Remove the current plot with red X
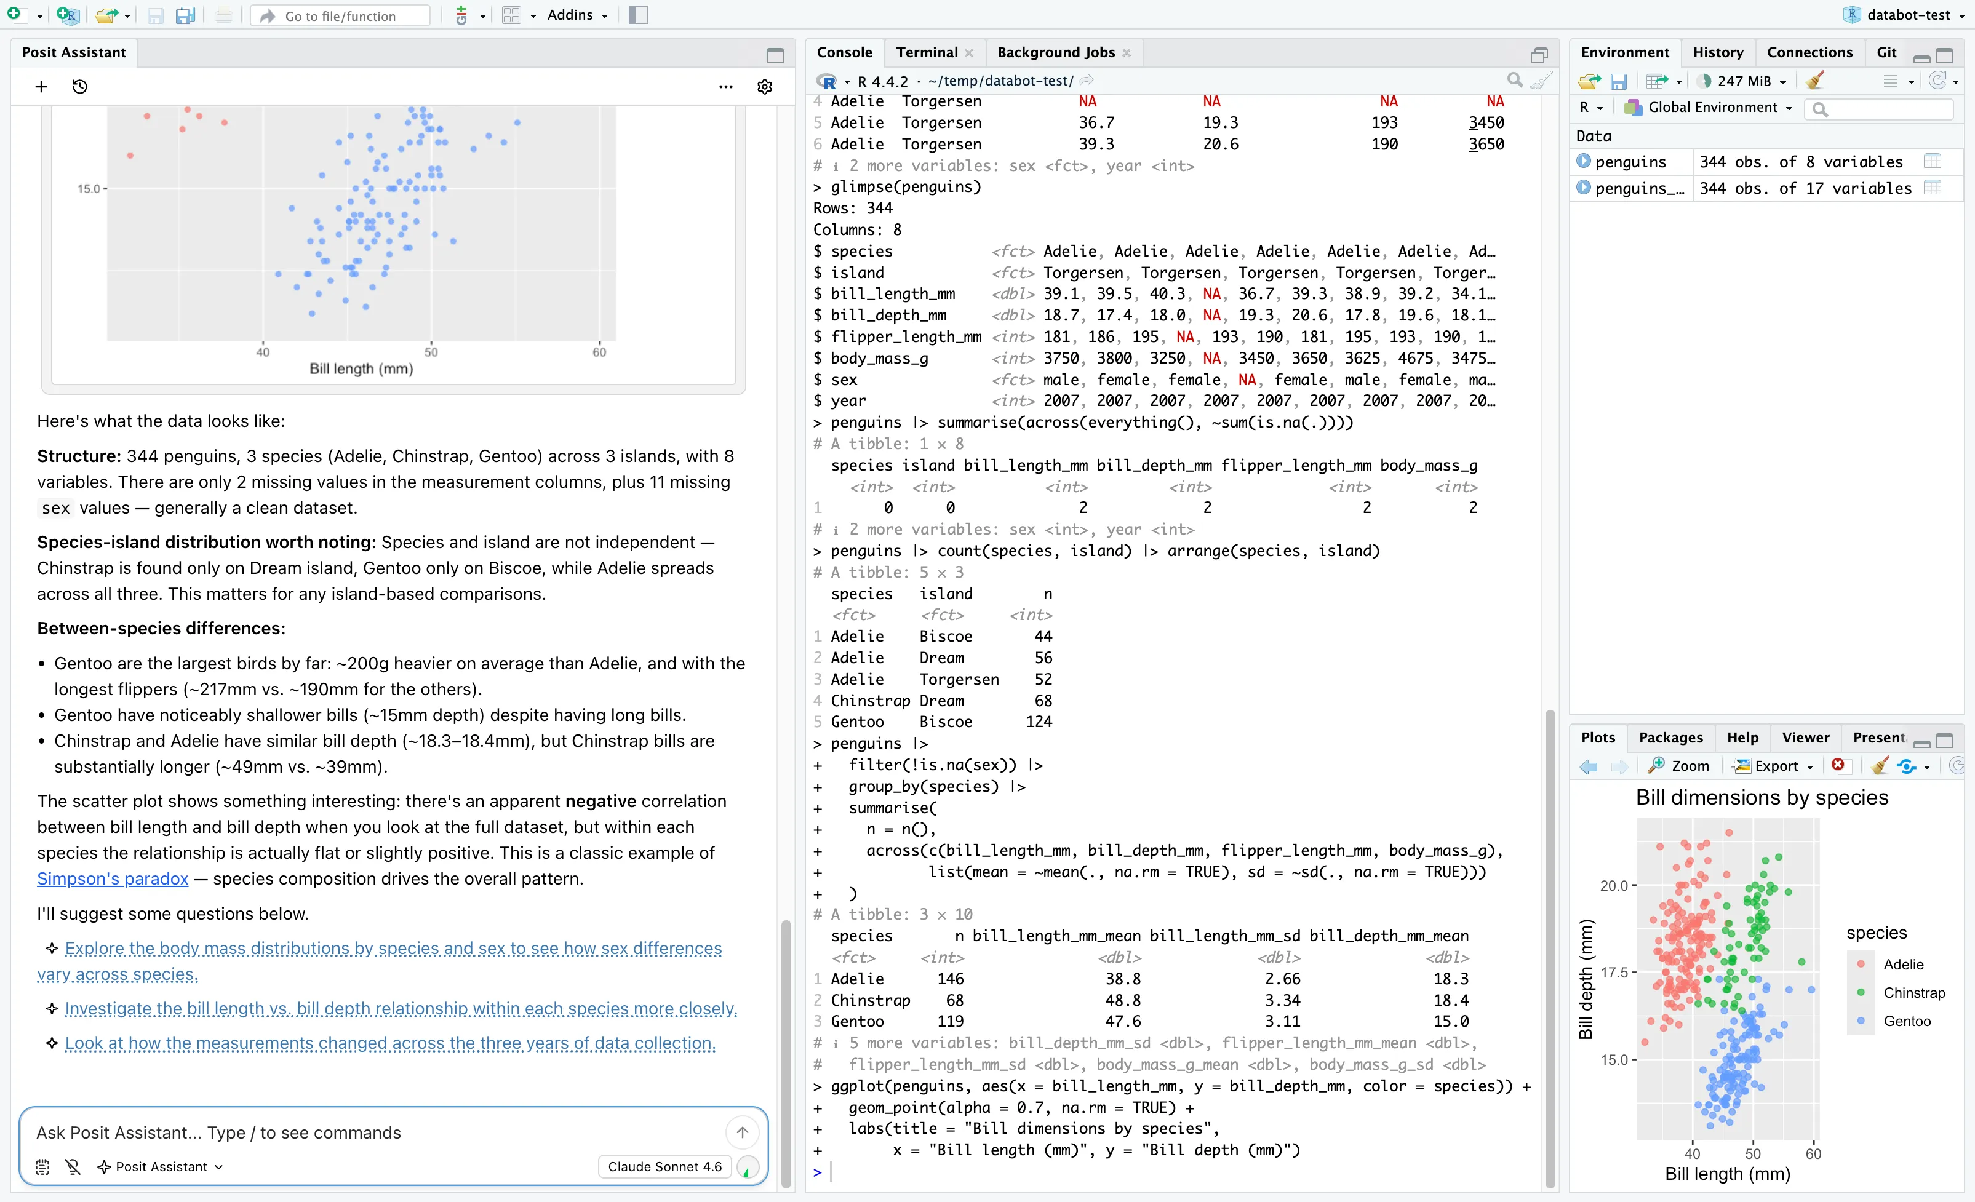 pos(1839,765)
